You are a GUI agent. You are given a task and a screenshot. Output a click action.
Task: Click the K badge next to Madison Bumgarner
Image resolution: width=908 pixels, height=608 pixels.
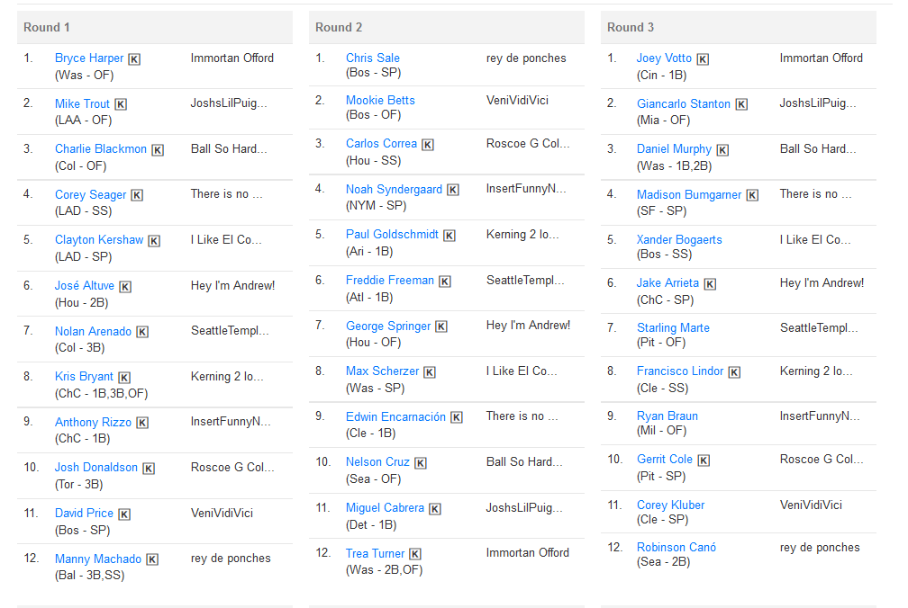click(x=752, y=195)
